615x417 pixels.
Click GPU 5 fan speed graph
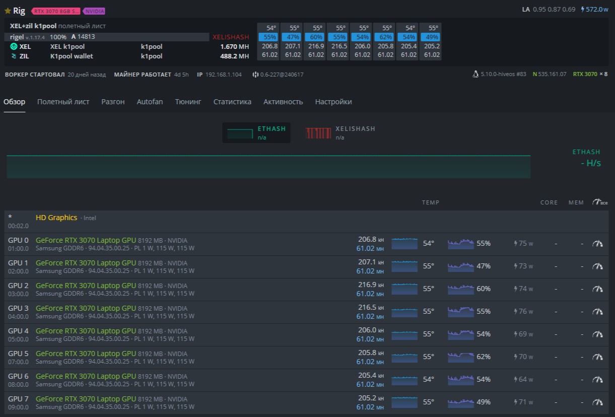(461, 357)
